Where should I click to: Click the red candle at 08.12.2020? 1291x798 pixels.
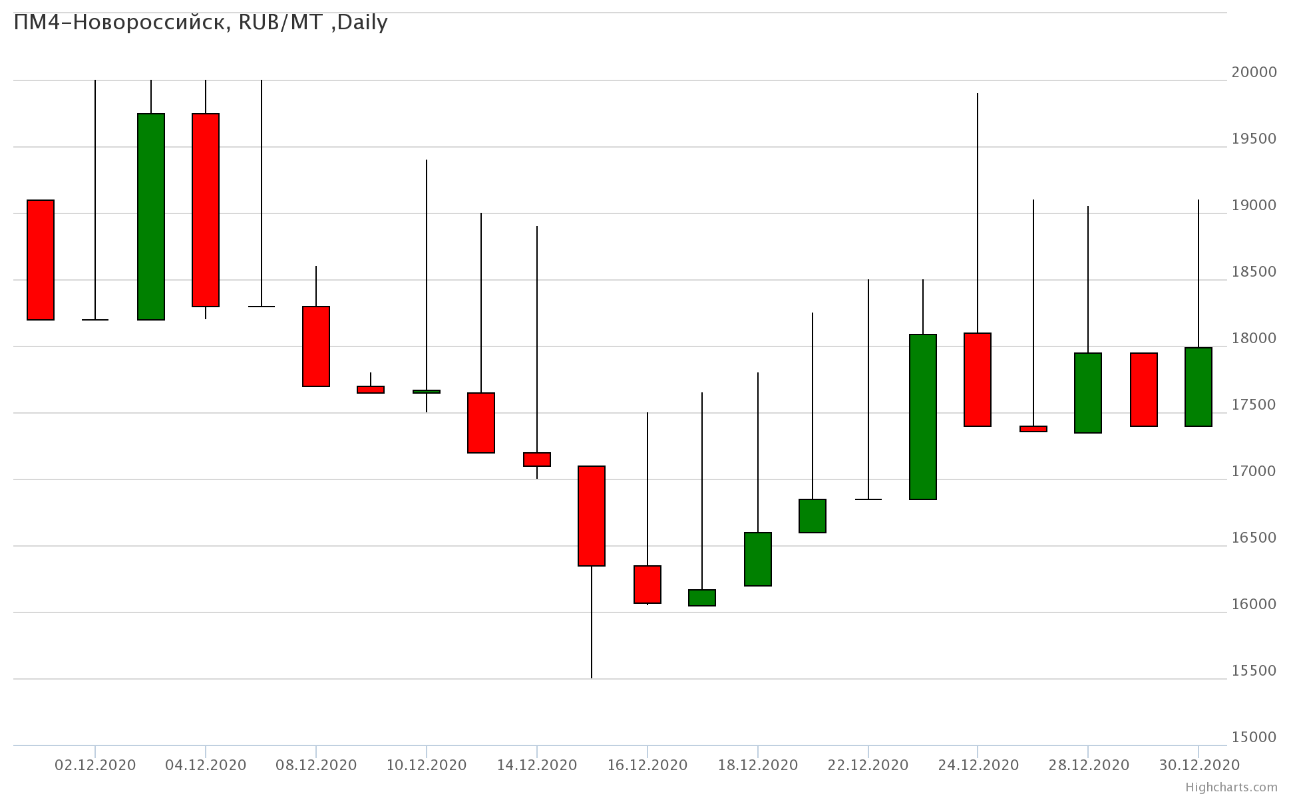tap(316, 346)
